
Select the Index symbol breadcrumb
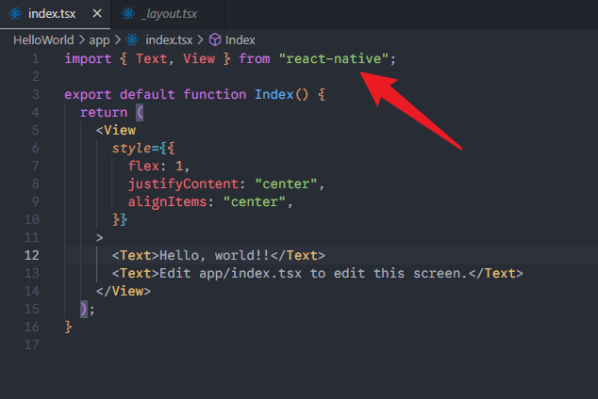pyautogui.click(x=240, y=40)
